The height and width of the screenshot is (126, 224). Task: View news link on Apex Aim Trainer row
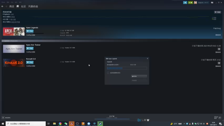[218, 52]
